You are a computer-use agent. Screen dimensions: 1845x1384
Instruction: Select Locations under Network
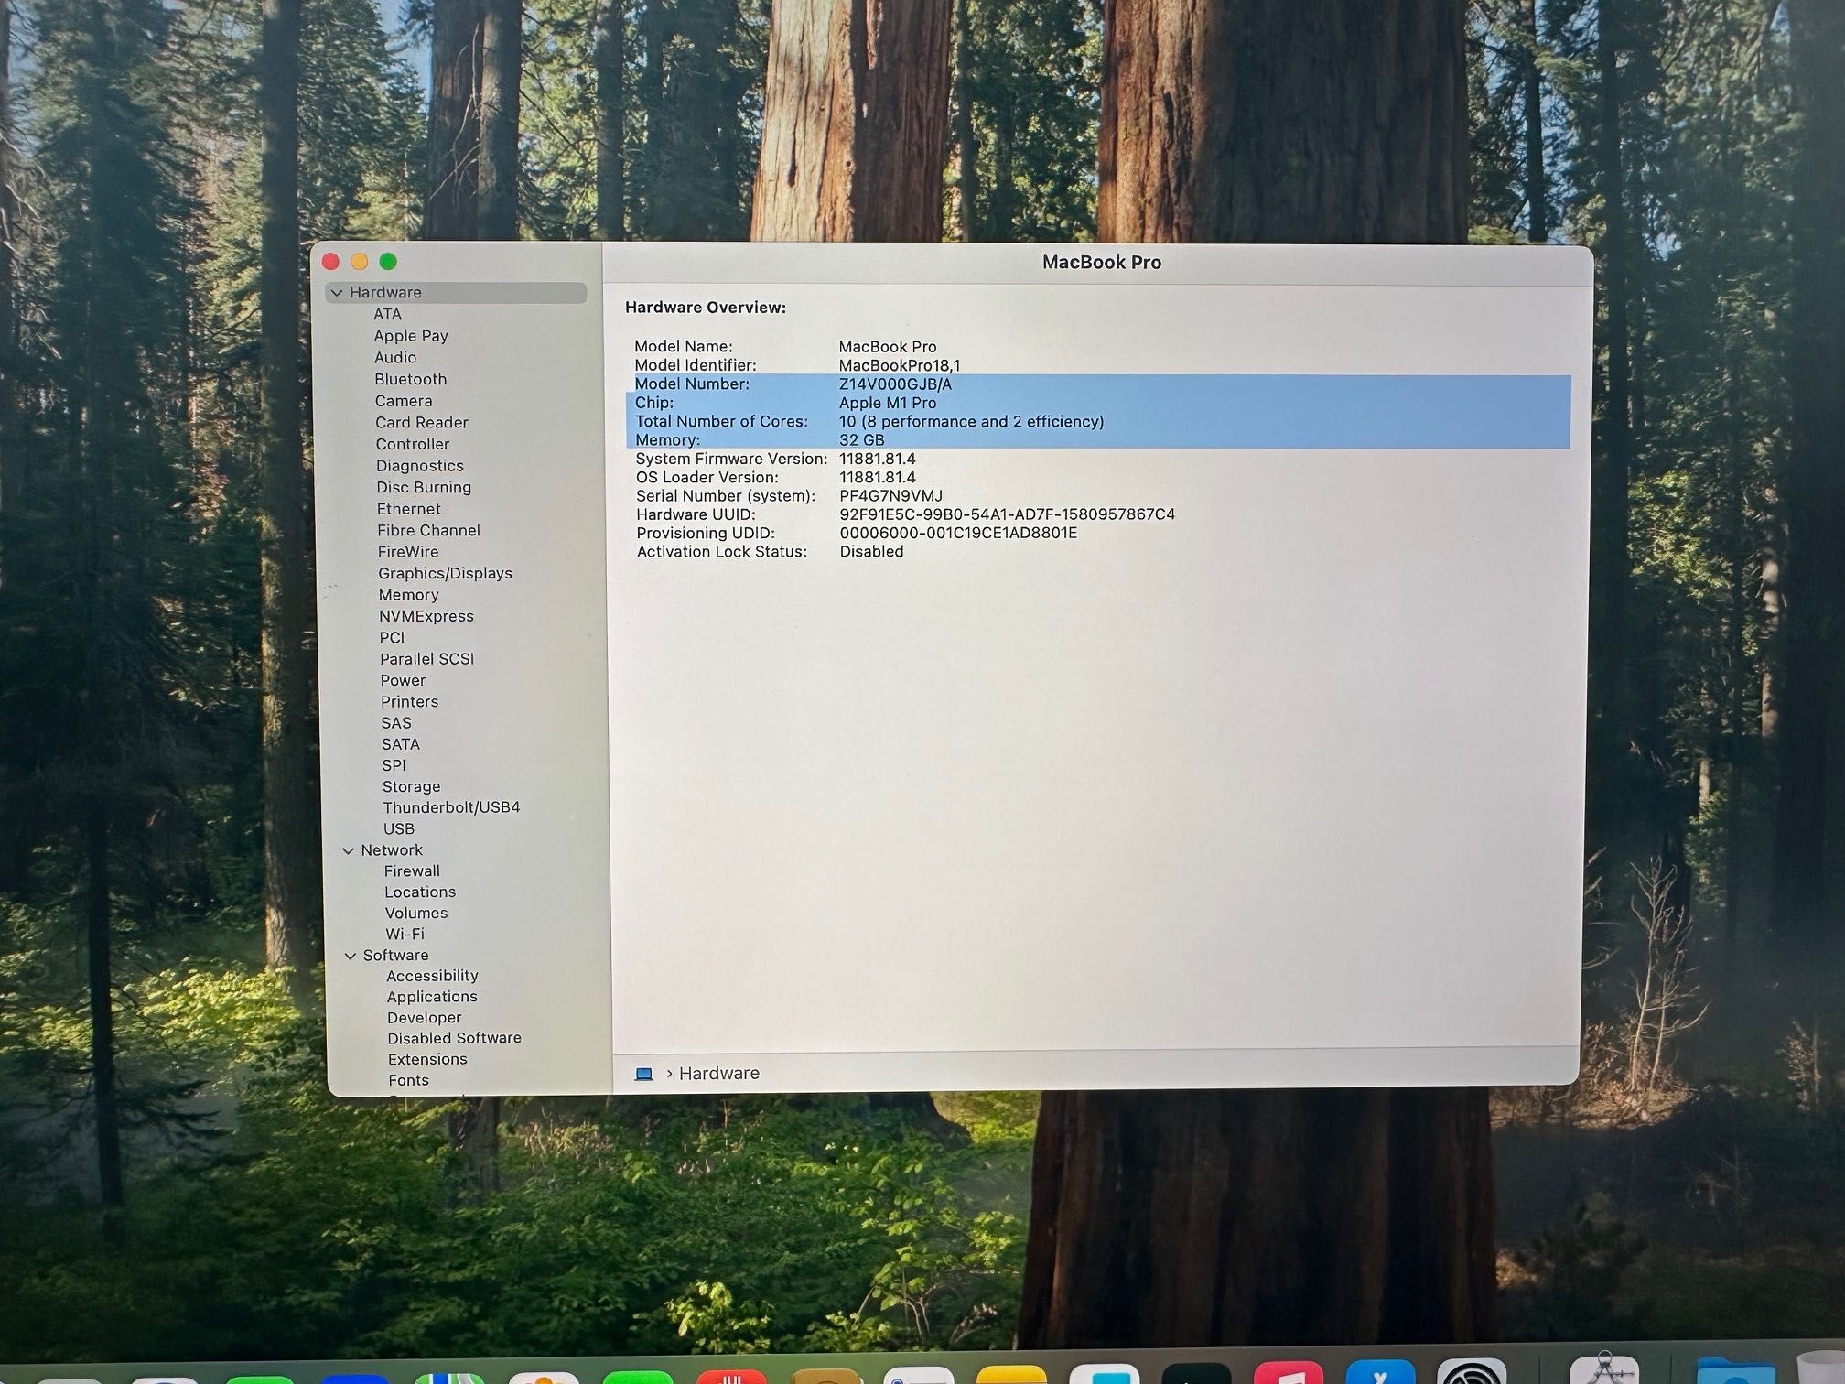click(x=420, y=892)
